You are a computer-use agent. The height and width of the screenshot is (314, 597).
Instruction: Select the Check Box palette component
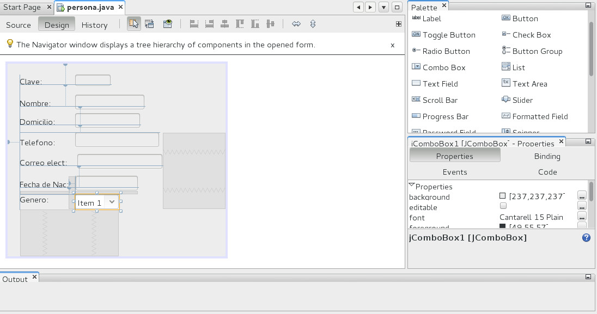531,35
